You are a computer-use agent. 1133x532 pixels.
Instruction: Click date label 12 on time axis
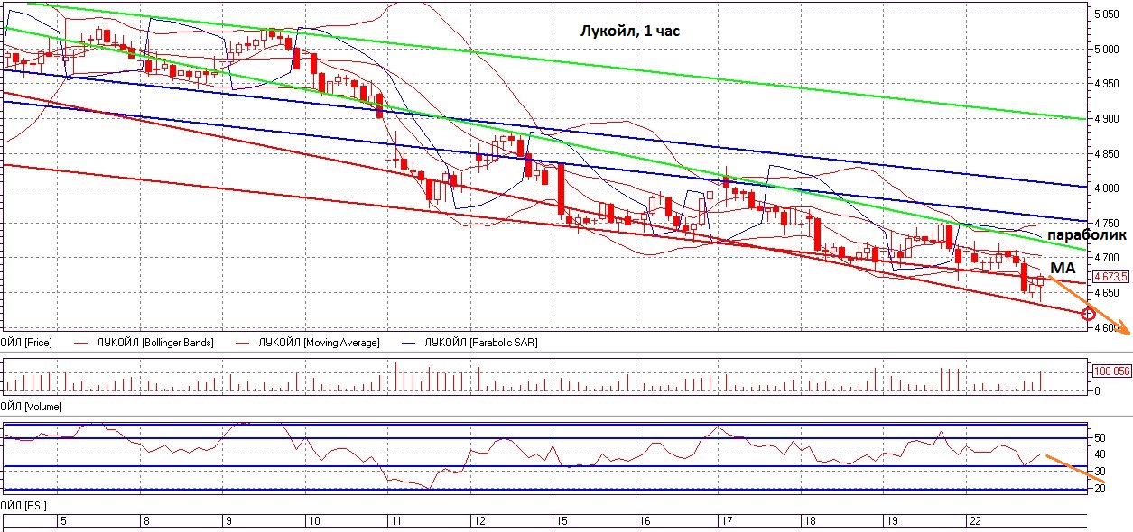point(478,521)
